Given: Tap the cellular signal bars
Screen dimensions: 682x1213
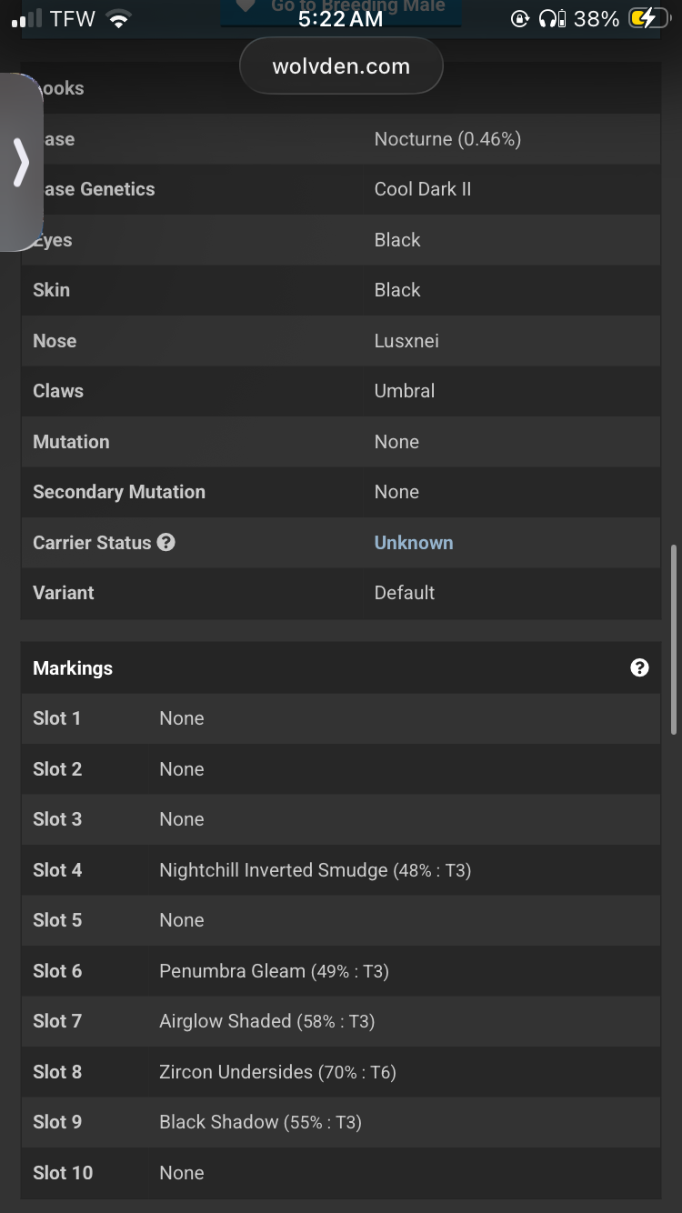Looking at the screenshot, I should coord(27,19).
